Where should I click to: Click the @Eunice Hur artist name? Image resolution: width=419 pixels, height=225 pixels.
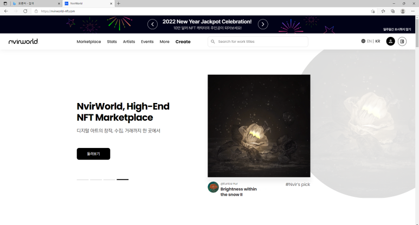229,184
